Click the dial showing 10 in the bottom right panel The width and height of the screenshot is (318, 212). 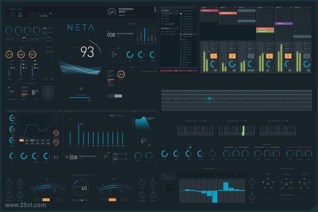pos(268,184)
